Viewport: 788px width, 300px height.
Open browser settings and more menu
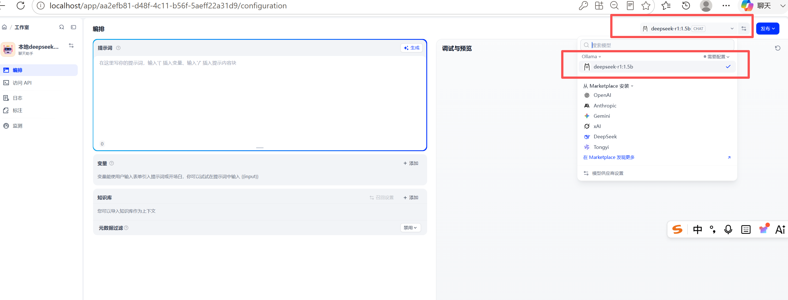point(726,6)
